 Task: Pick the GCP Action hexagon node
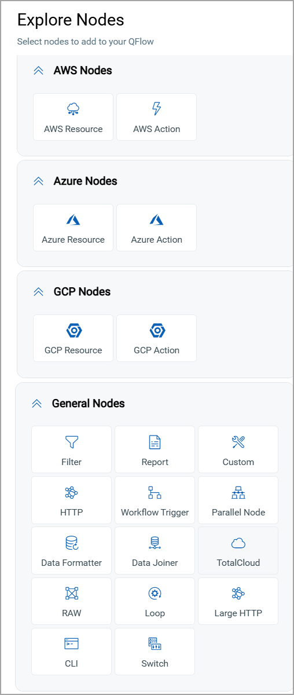point(156,338)
